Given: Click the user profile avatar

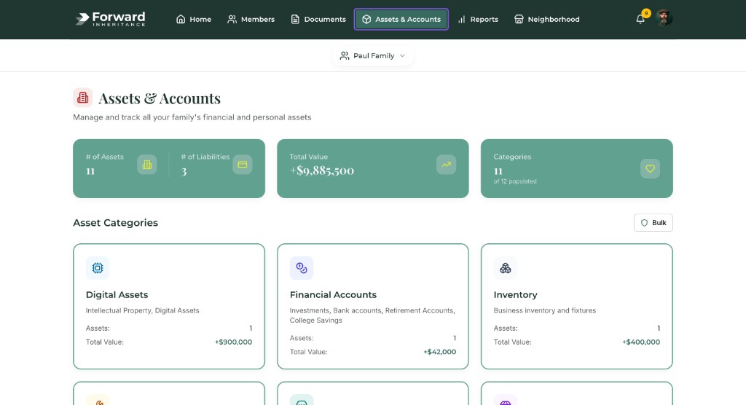Looking at the screenshot, I should [663, 18].
